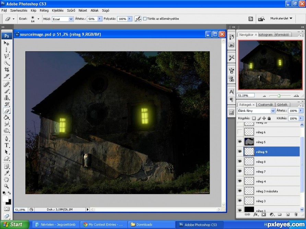The width and height of the screenshot is (306, 229).
Task: Switch to the Csatornák tab
Action: tap(266, 104)
